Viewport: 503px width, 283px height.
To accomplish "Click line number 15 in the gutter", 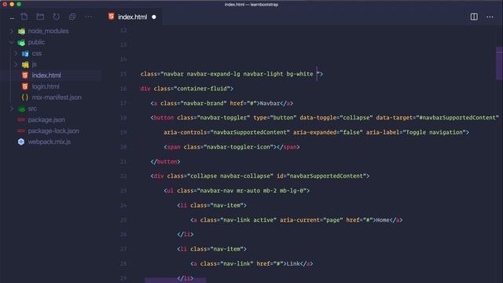I will [x=123, y=74].
